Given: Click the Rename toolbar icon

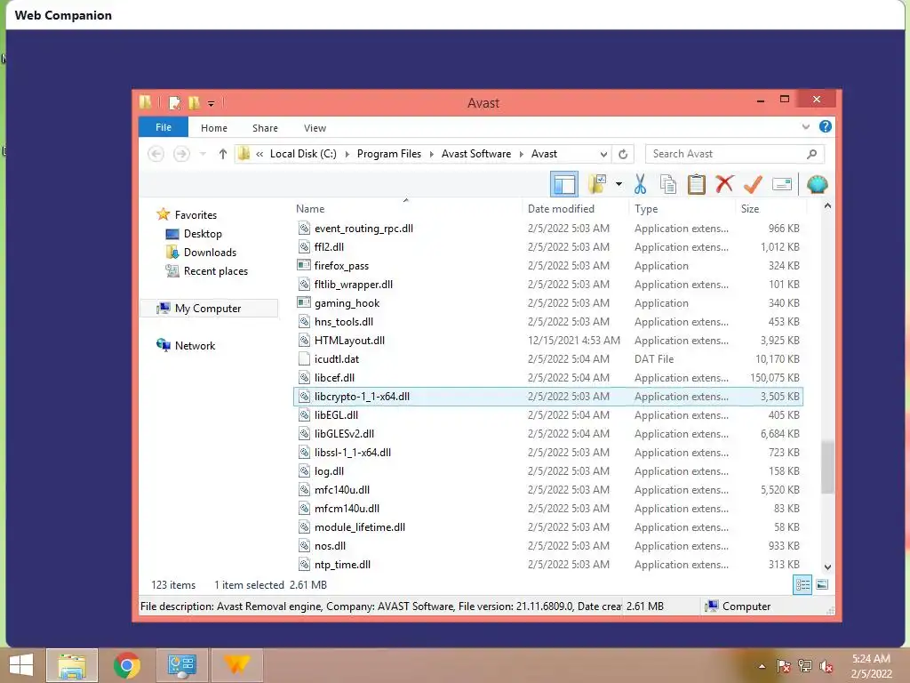Looking at the screenshot, I should (x=782, y=185).
